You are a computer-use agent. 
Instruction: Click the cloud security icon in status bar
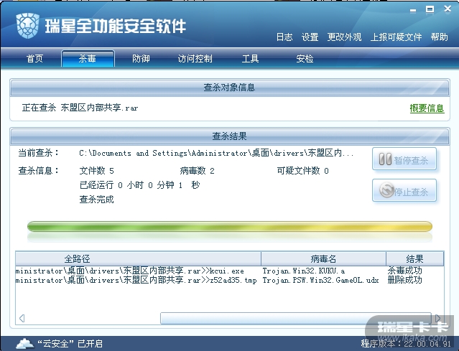24,343
